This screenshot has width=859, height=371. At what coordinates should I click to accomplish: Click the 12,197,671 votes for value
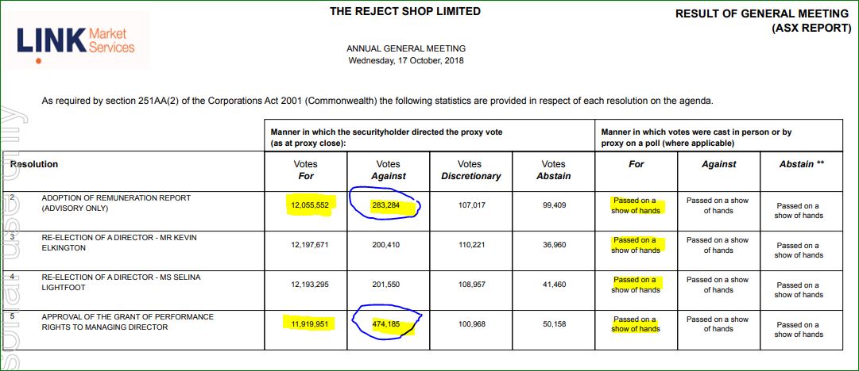coord(310,245)
